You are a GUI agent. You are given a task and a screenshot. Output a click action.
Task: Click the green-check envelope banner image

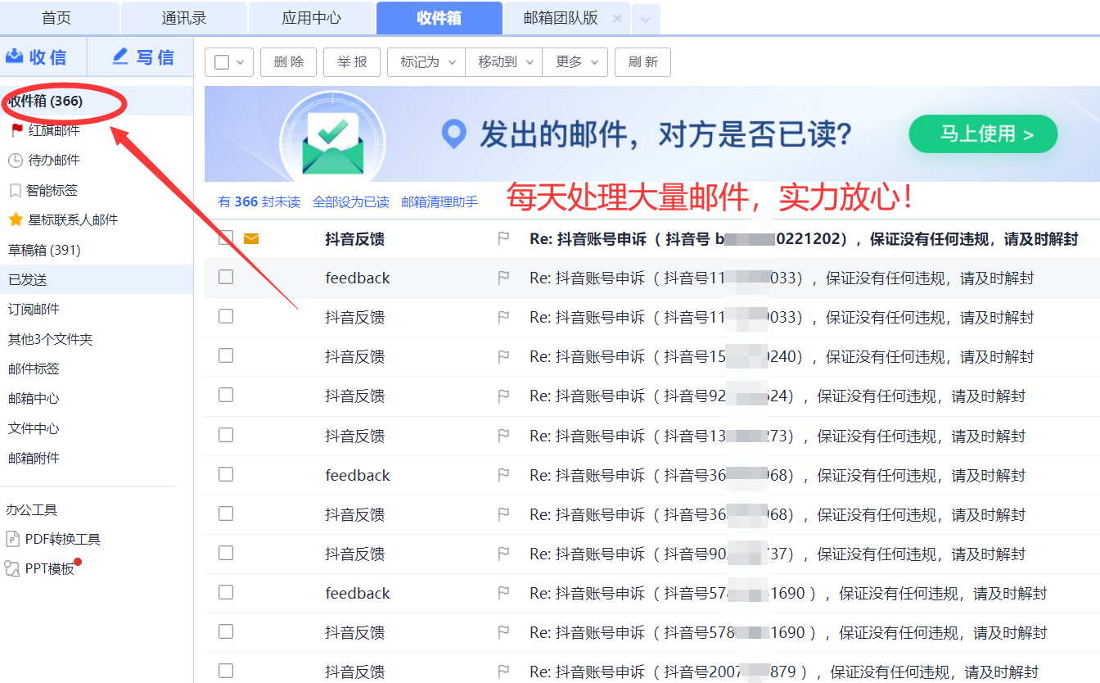pyautogui.click(x=332, y=137)
